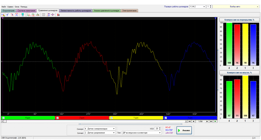Open the Анализ давления в цилиндре tab

(x=107, y=11)
